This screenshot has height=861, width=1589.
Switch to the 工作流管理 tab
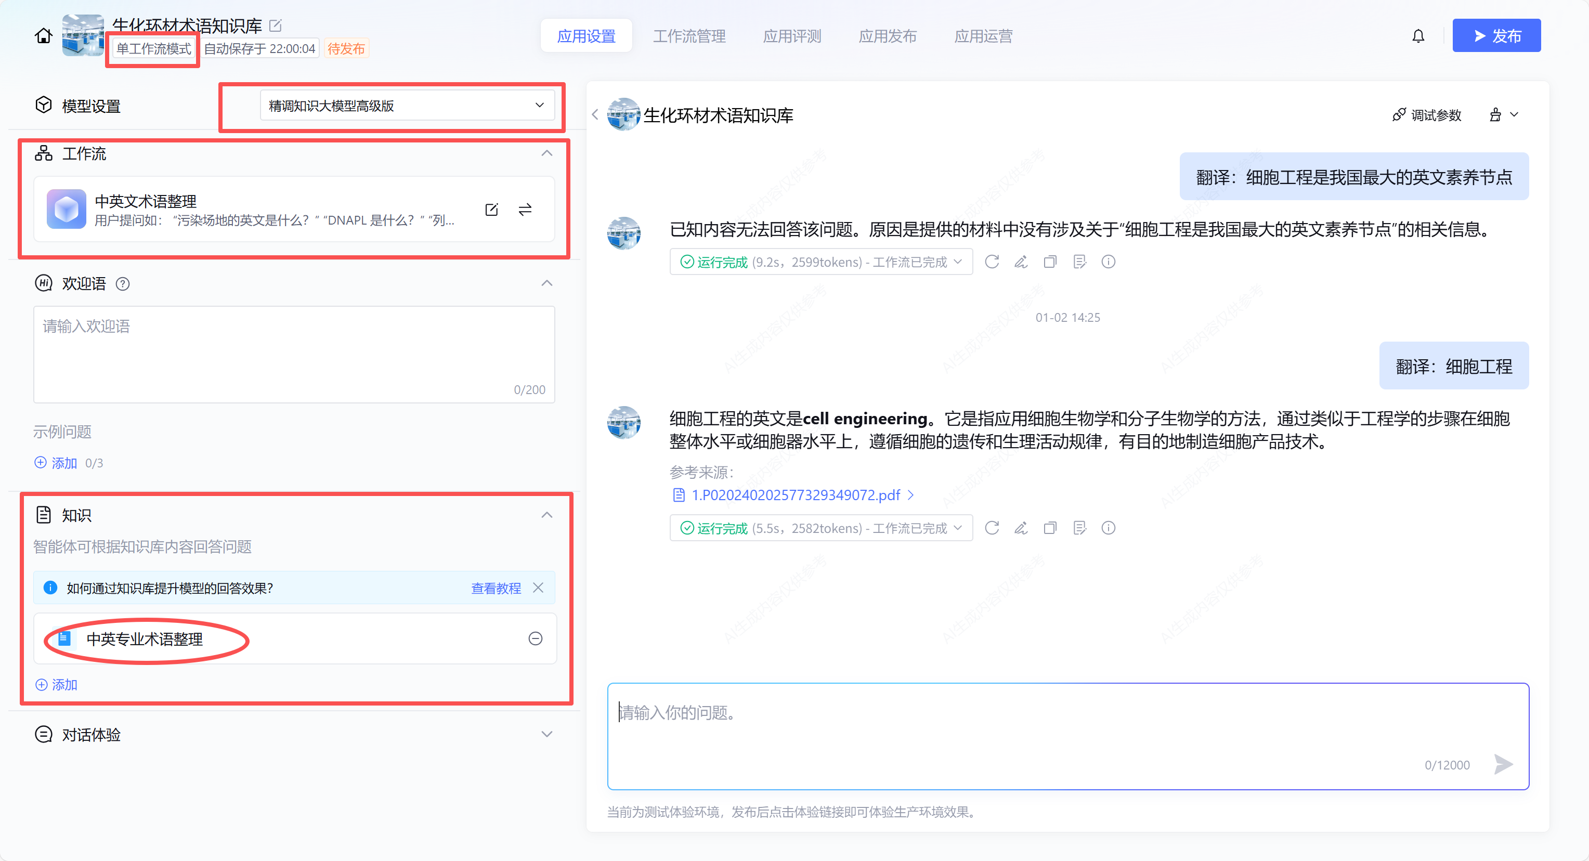(689, 36)
